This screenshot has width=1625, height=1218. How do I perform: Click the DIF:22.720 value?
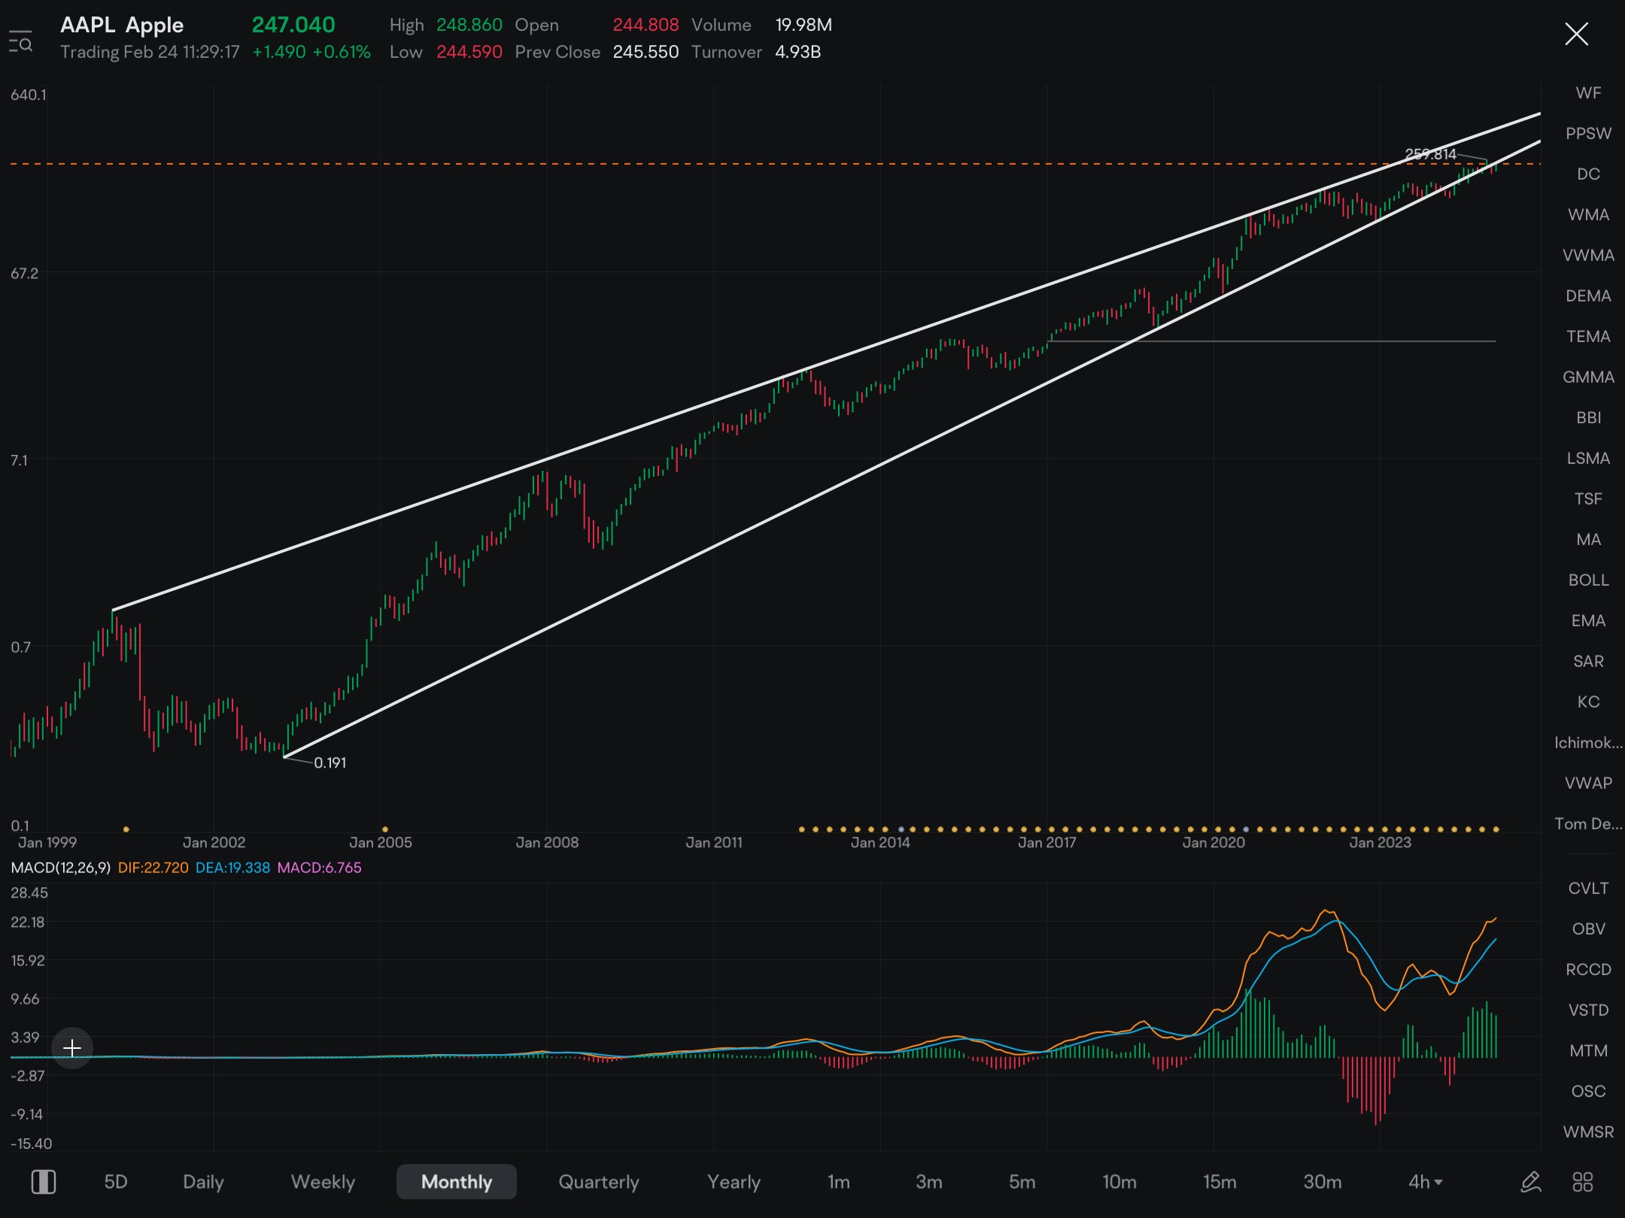[153, 867]
